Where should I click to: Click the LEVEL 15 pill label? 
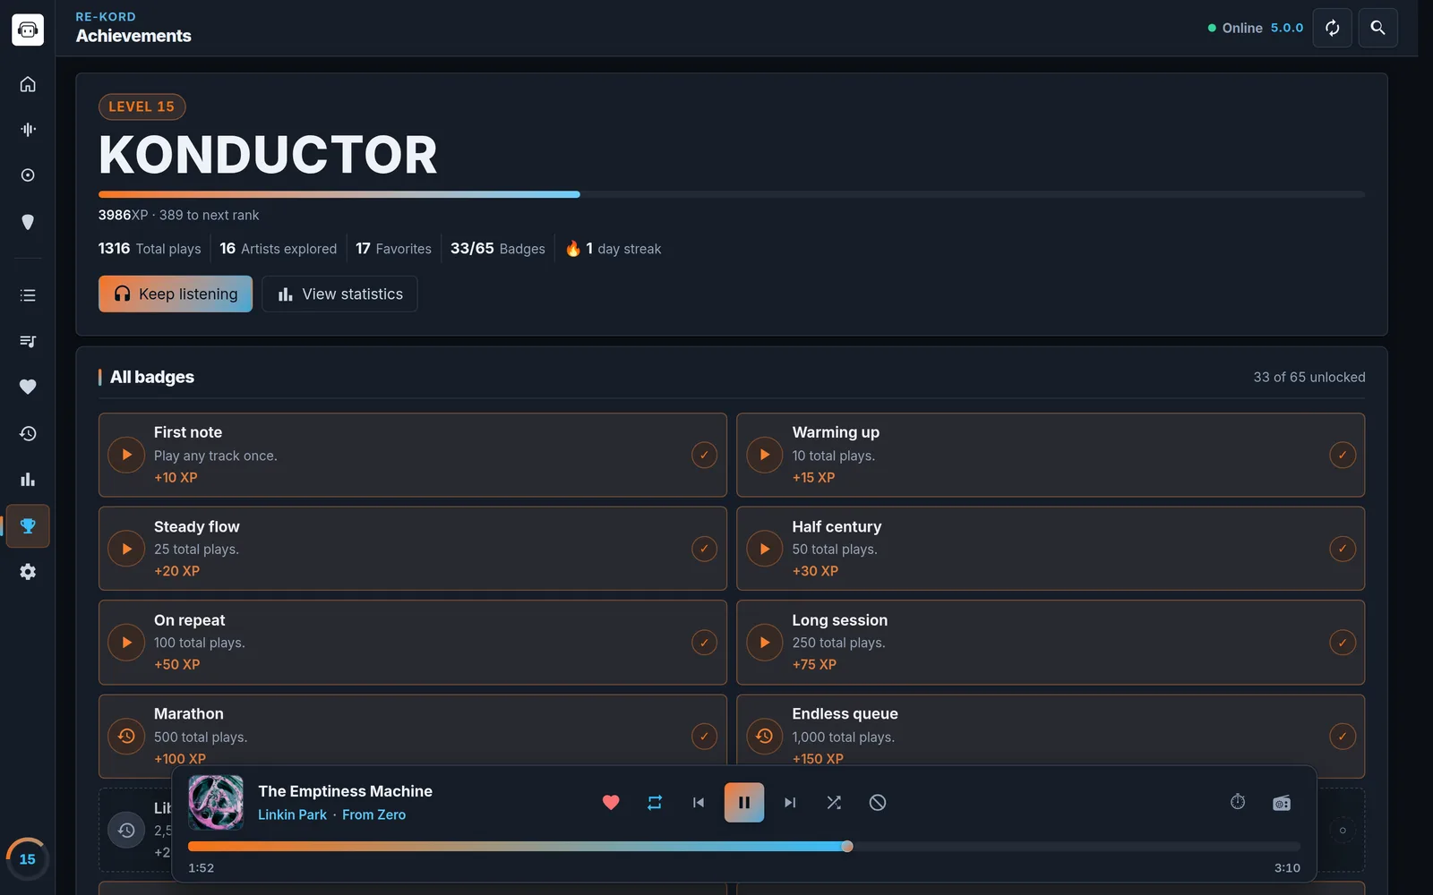(x=142, y=107)
